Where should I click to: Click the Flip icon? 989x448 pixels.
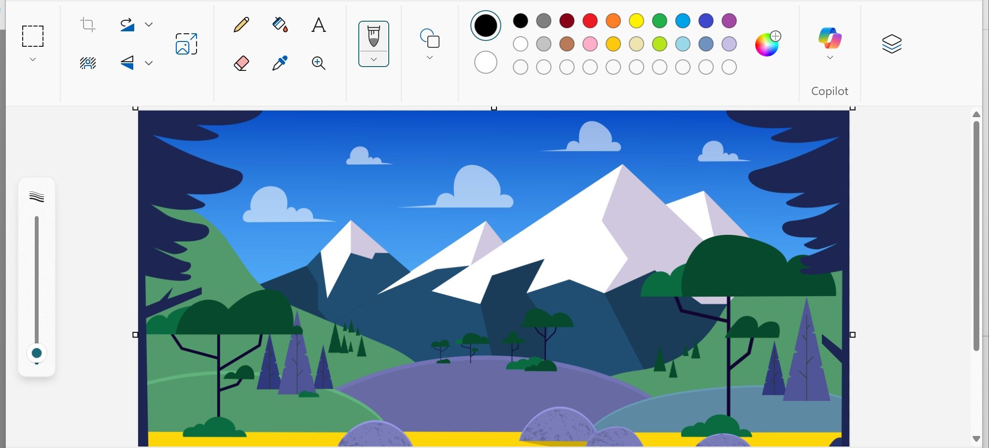pyautogui.click(x=127, y=63)
